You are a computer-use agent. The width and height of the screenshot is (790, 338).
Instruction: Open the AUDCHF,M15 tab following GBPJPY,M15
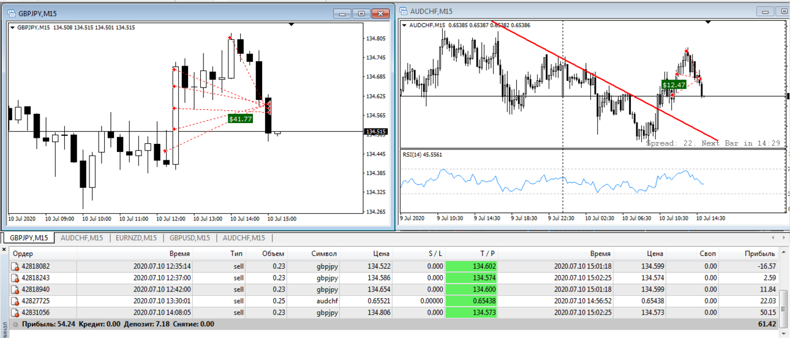coord(82,238)
